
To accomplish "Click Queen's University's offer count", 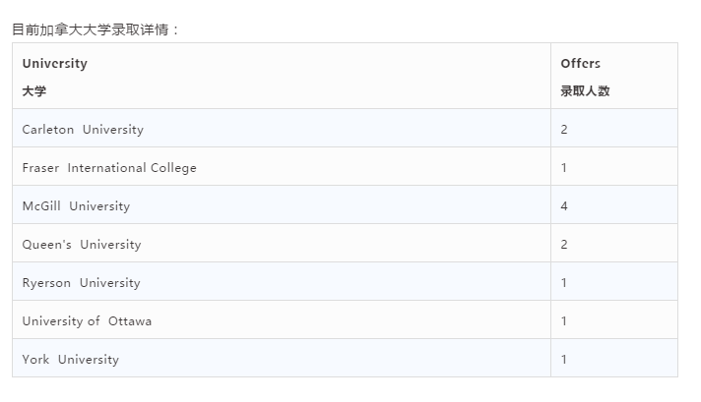I will (564, 245).
